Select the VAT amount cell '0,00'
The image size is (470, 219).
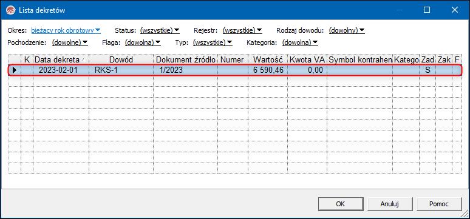tap(307, 70)
